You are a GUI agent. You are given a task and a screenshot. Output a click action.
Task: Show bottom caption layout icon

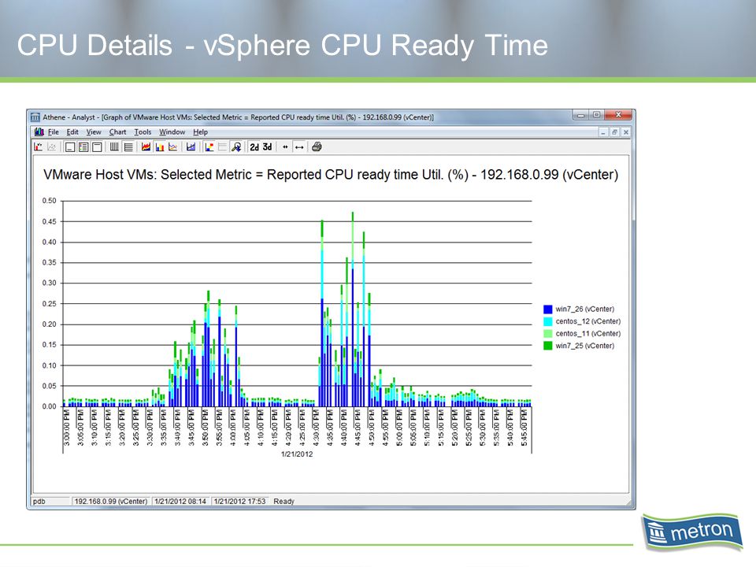point(70,147)
